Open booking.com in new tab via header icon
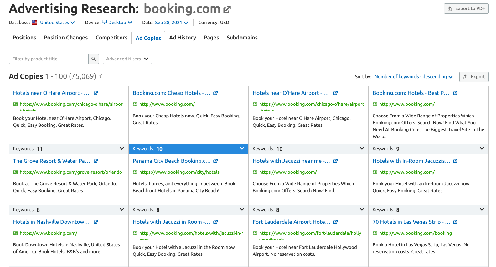This screenshot has height=267, width=496. 227,10
